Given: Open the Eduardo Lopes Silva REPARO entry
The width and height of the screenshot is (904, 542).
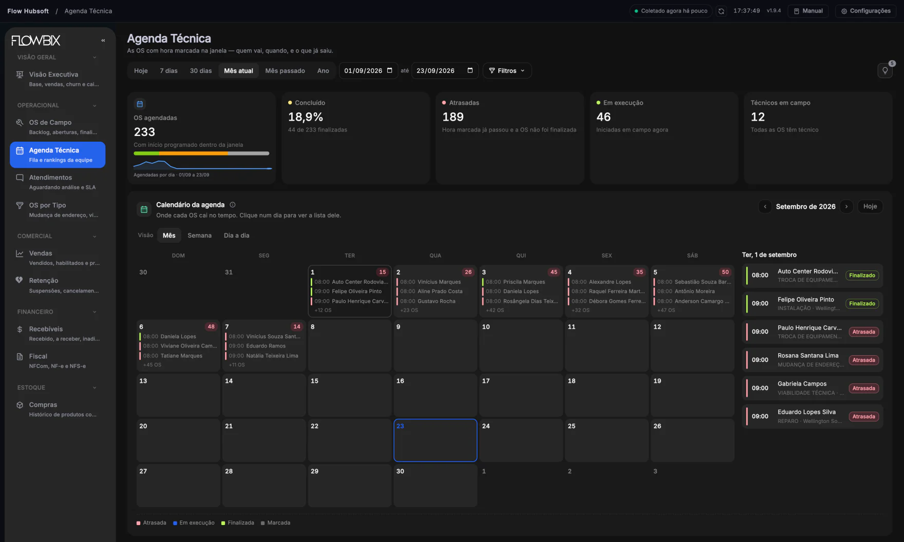Looking at the screenshot, I should click(812, 416).
